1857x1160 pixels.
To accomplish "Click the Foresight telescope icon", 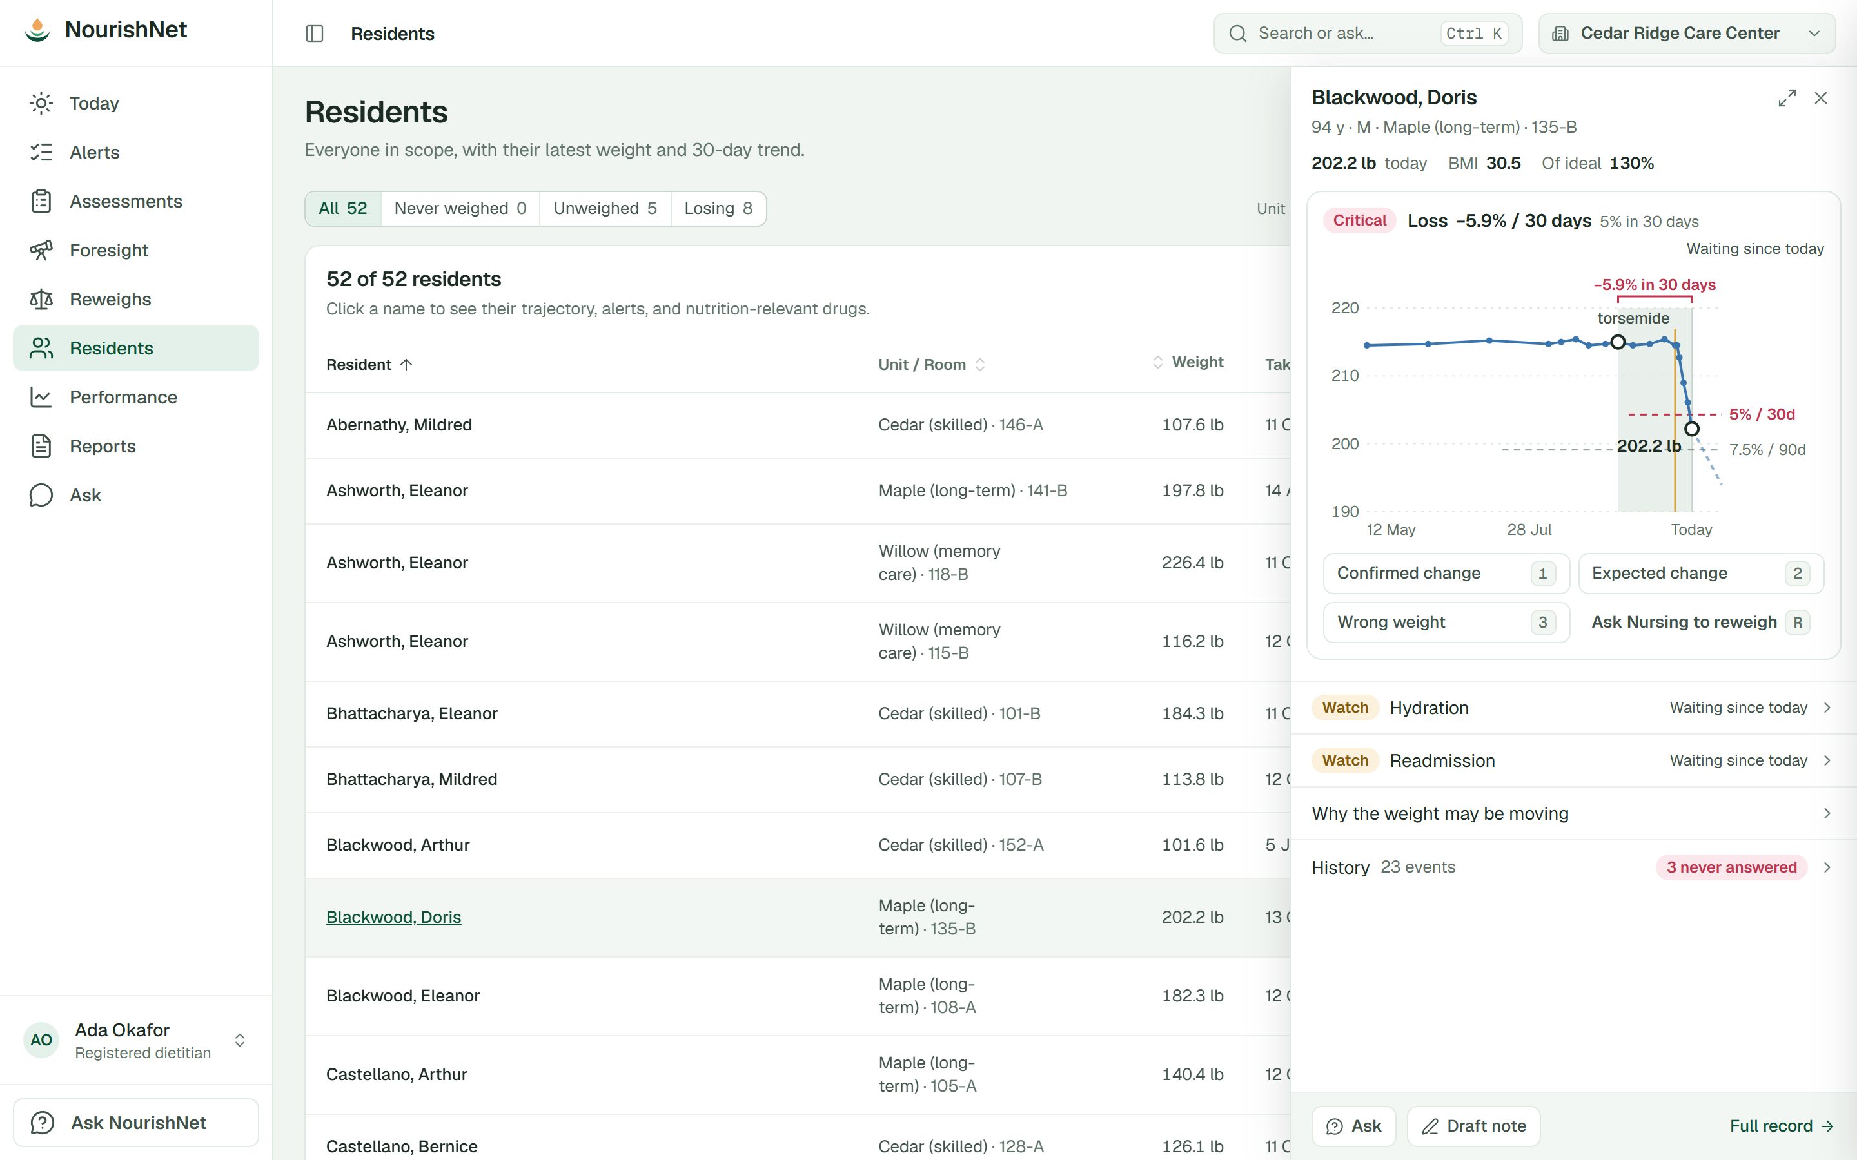I will point(41,250).
